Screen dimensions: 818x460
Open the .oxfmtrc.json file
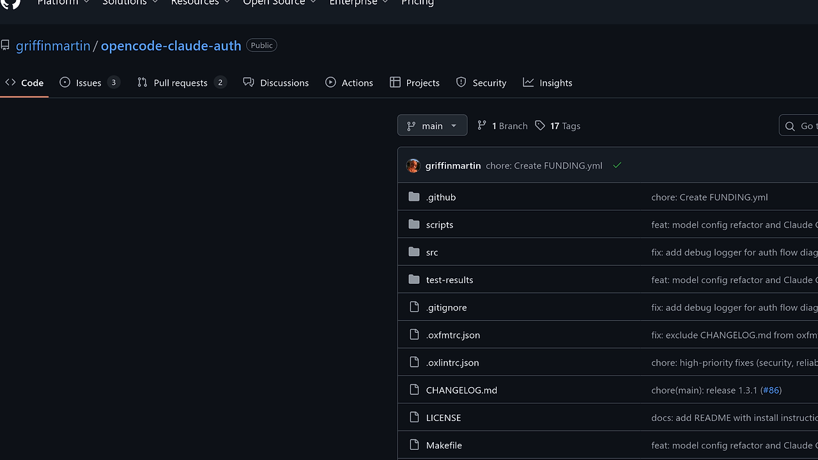coord(453,335)
